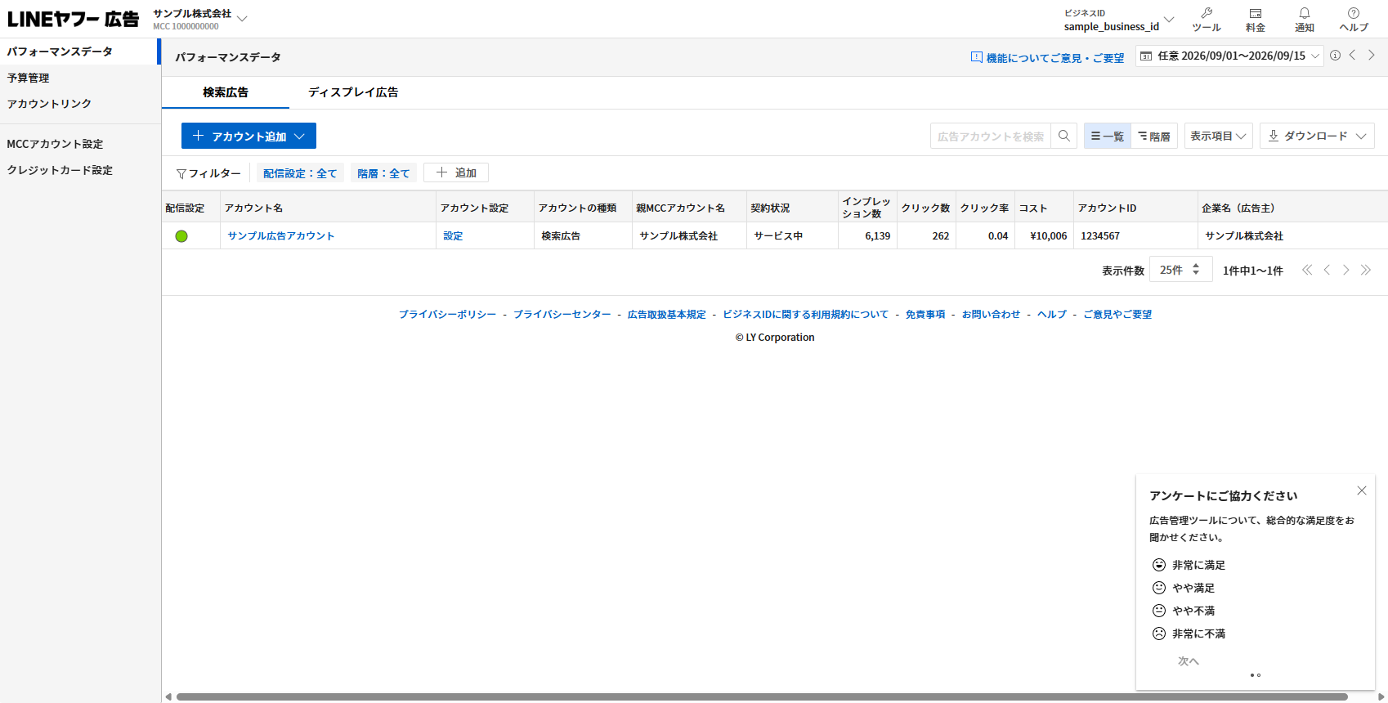The height and width of the screenshot is (703, 1388).
Task: Click the green delivery status circle
Action: 181,236
